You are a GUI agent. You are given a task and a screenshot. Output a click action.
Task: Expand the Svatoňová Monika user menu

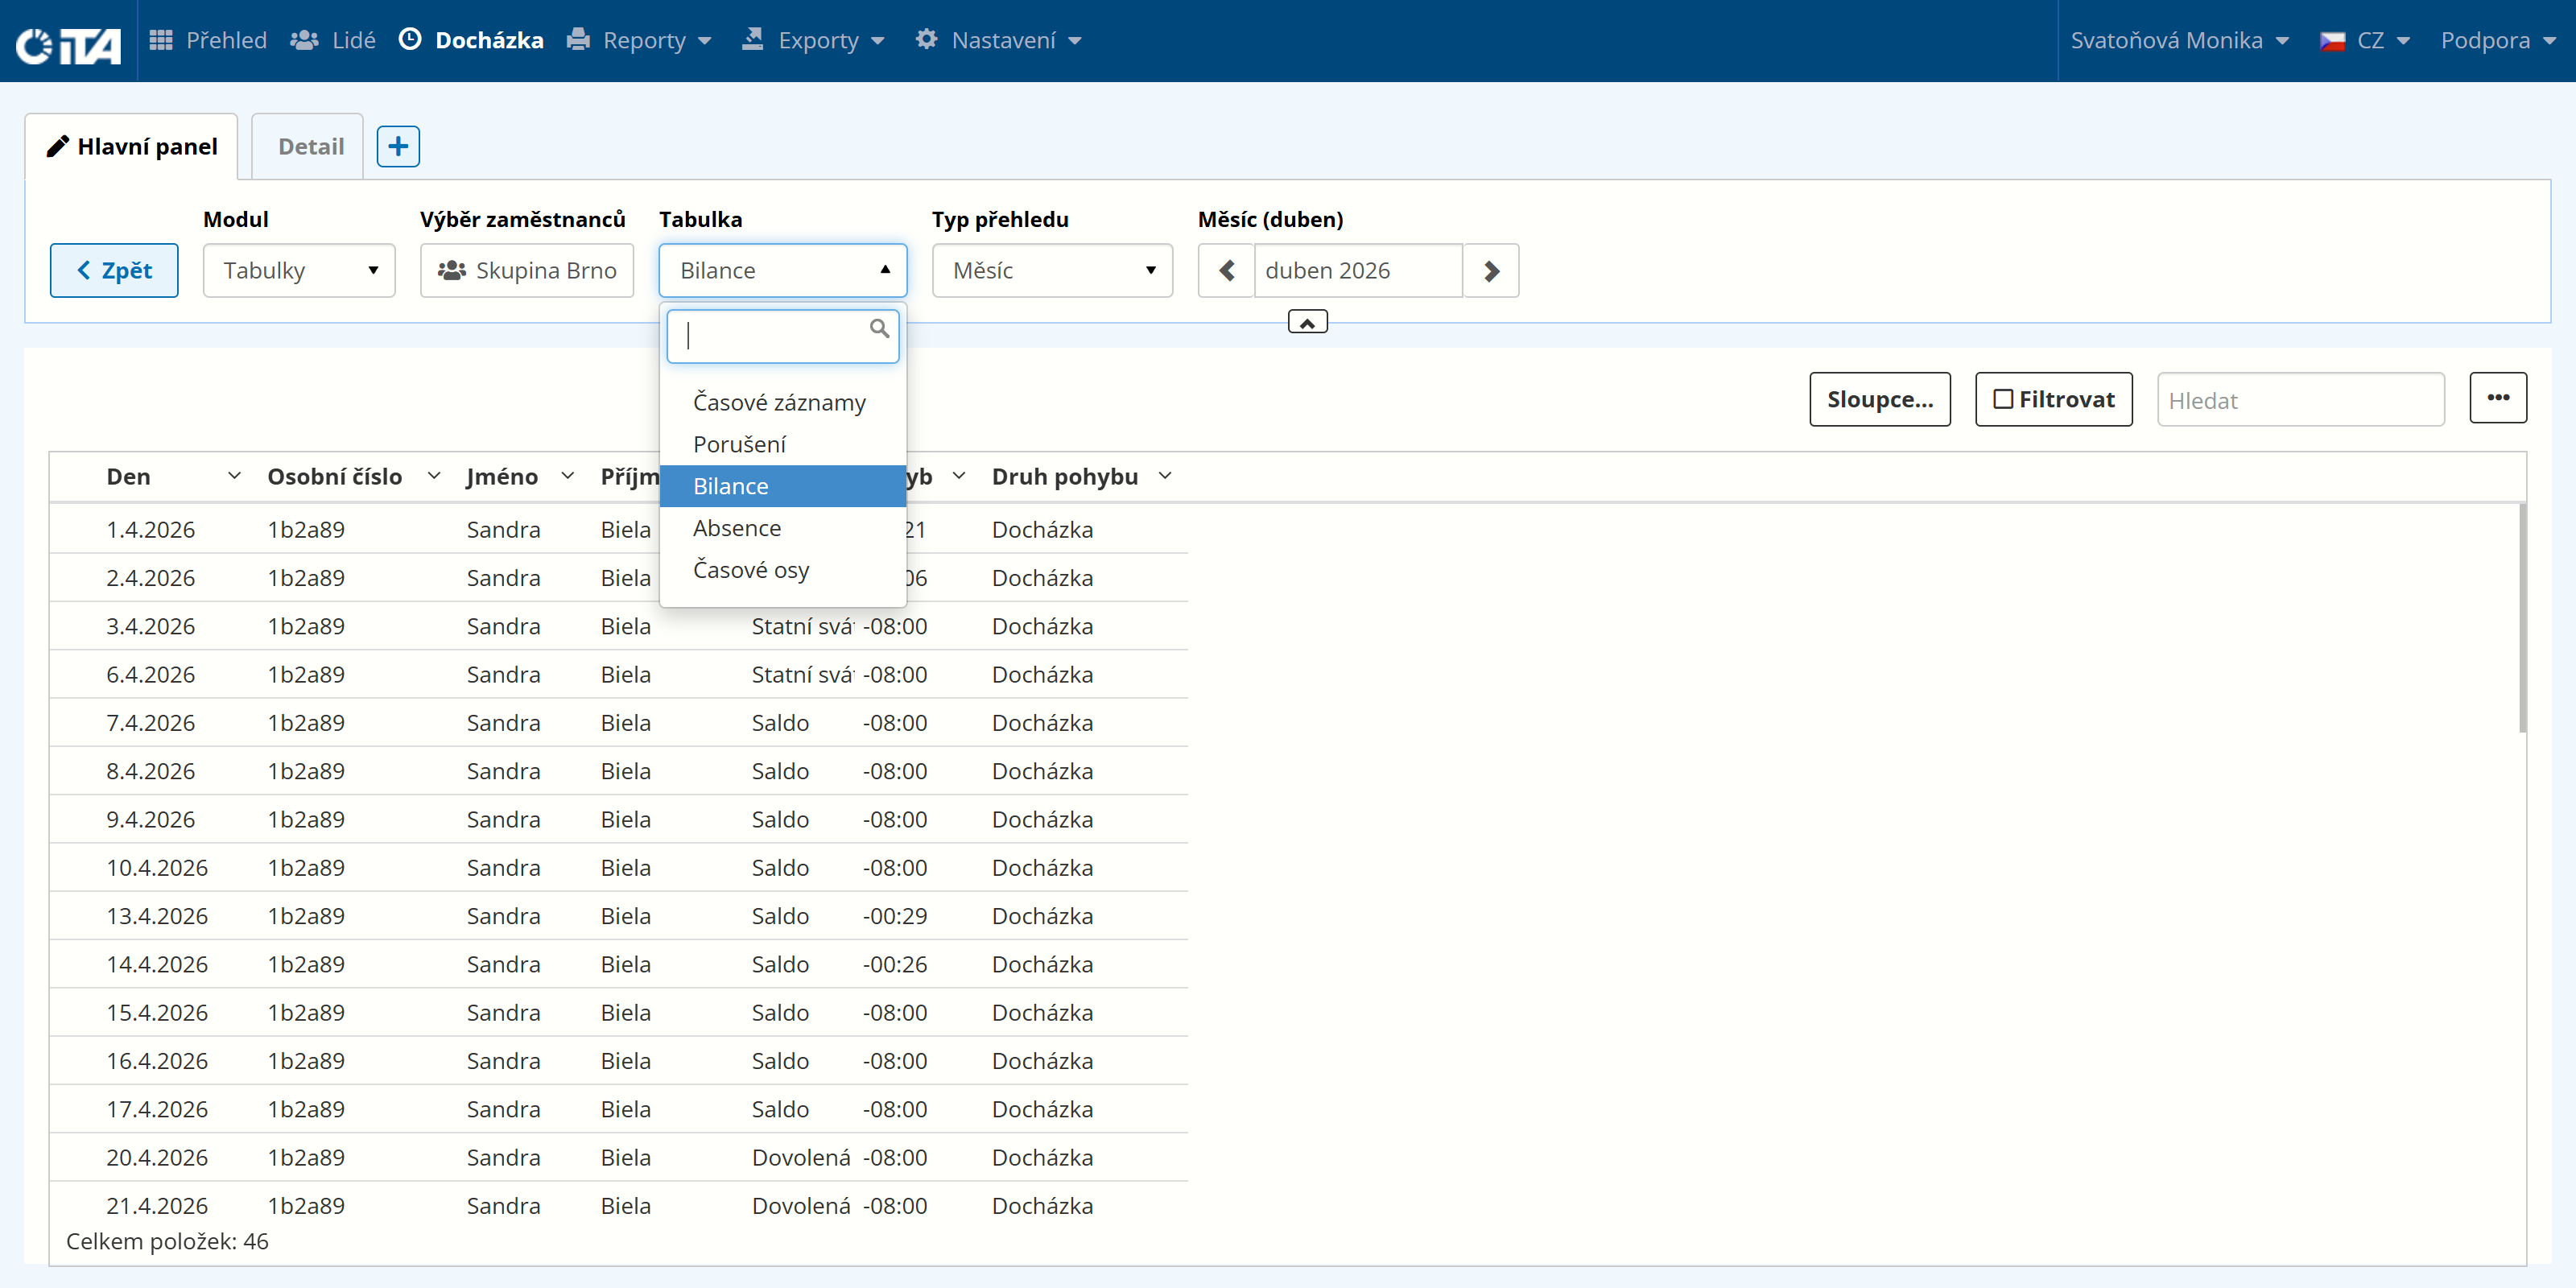tap(2180, 40)
